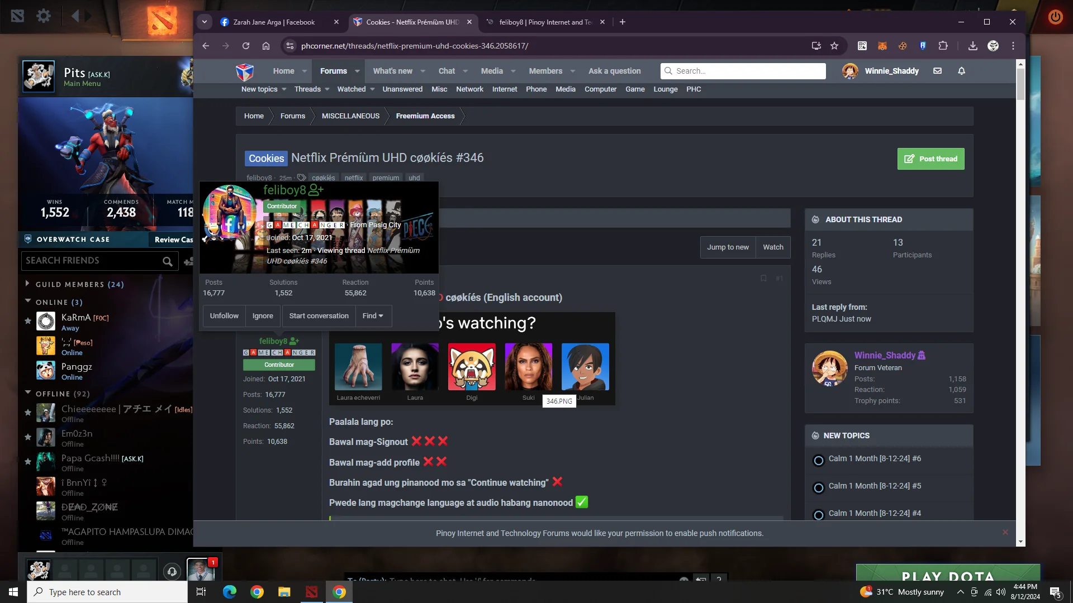Open the Winnie_Shaddy account menu
Image resolution: width=1073 pixels, height=603 pixels.
(881, 71)
